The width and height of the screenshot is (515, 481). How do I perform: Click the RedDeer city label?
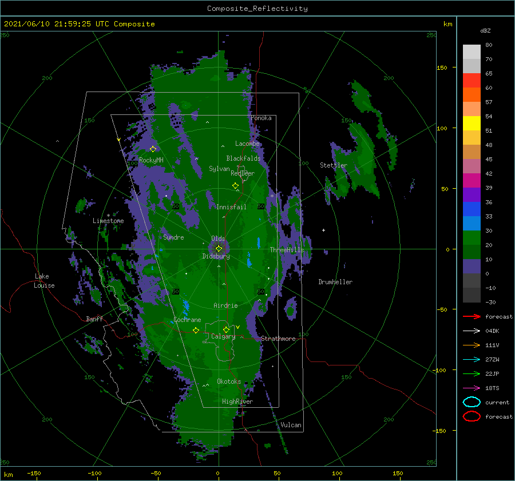click(x=243, y=173)
